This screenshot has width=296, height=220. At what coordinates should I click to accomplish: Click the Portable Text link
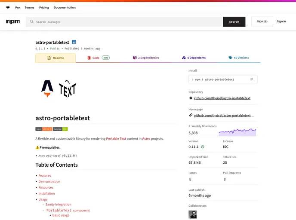coord(116,138)
